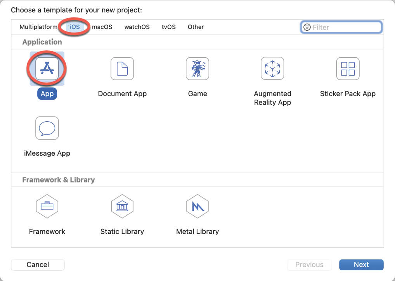Click the "Static Library" label
The height and width of the screenshot is (281, 395).
tap(122, 231)
